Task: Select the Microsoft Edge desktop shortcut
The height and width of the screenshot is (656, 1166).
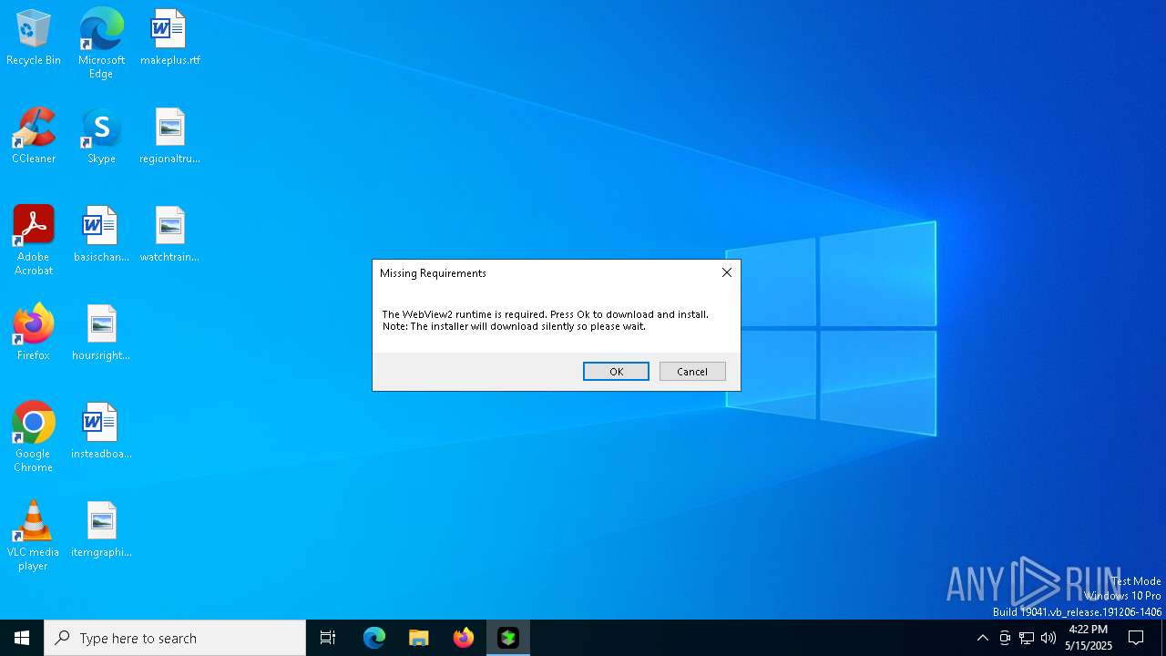Action: [101, 44]
